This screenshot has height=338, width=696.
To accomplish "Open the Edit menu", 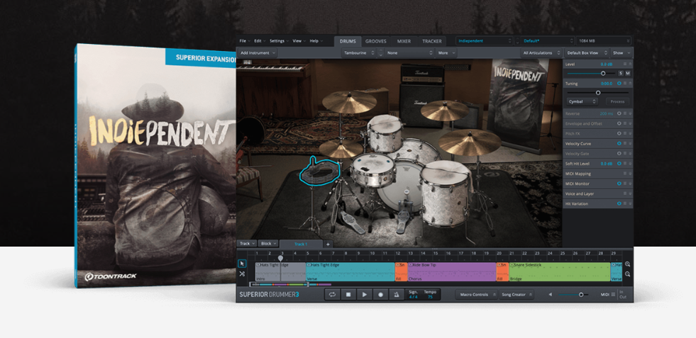I will coord(260,41).
